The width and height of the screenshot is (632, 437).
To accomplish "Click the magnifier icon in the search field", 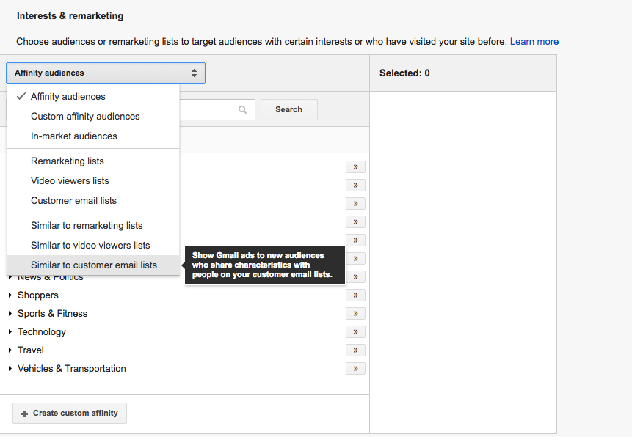I will (x=243, y=110).
